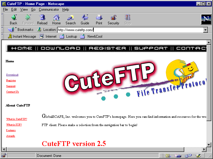Click the Register sidebar link
The width and height of the screenshot is (213, 159).
(x=11, y=80)
